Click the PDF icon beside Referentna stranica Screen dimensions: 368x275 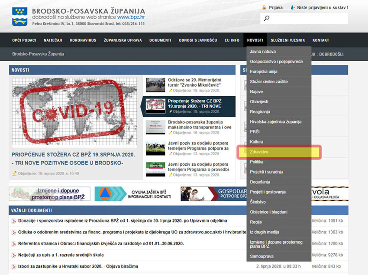(14, 244)
